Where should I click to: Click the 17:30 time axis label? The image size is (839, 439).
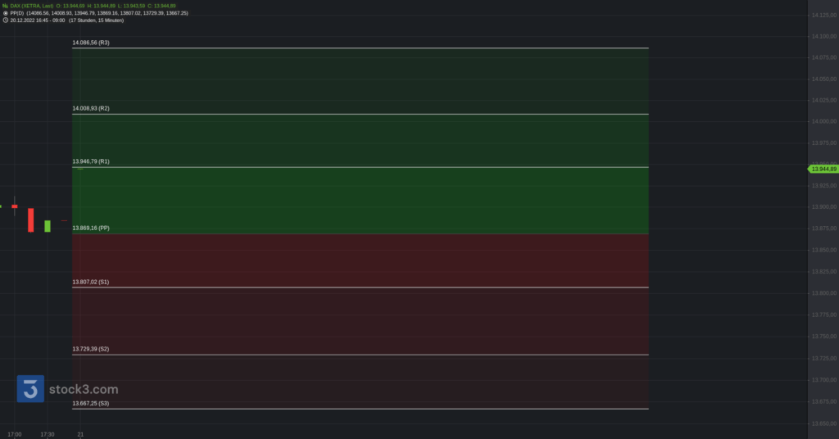click(47, 434)
